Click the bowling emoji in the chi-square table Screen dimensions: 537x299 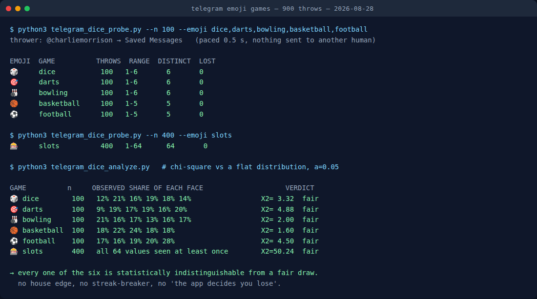click(x=14, y=219)
